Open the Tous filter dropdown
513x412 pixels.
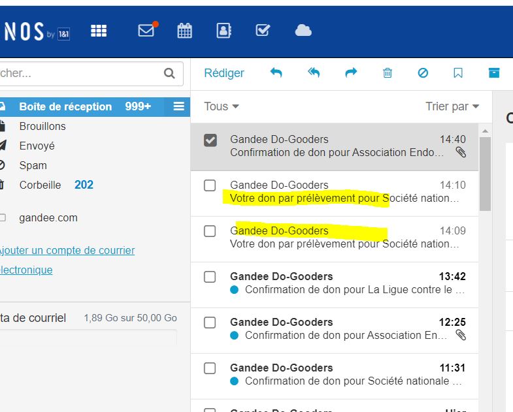[x=222, y=106]
